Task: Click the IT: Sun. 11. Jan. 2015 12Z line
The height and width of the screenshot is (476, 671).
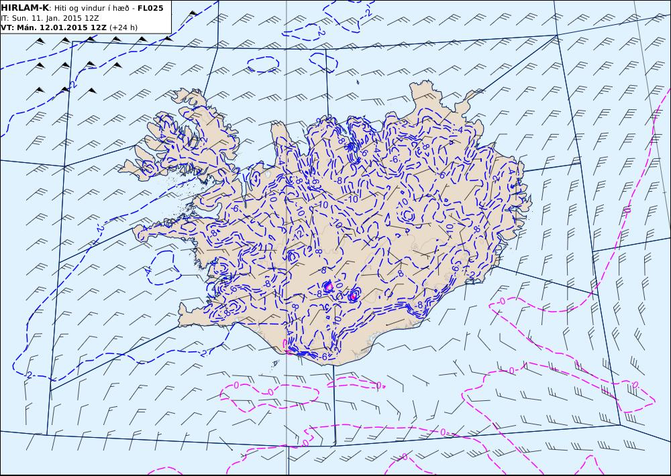Action: [x=50, y=18]
